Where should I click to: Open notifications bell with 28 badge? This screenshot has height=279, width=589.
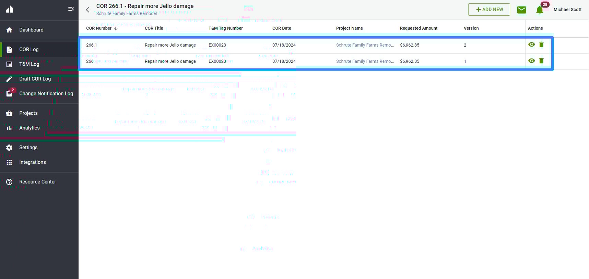tap(540, 10)
